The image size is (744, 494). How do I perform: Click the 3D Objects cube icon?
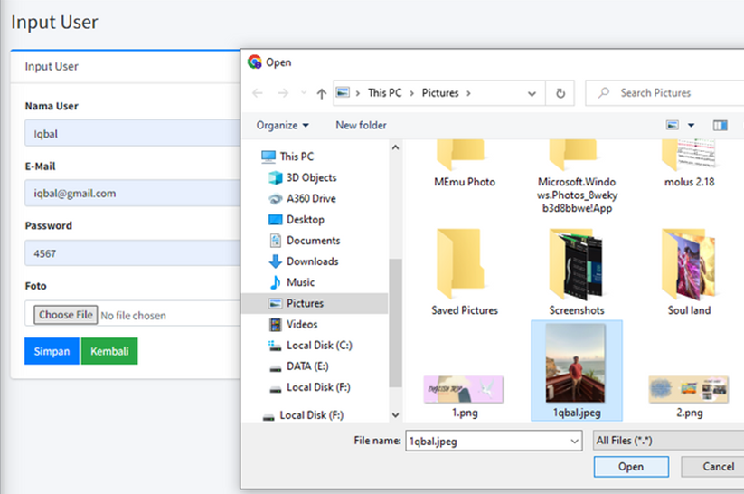275,177
